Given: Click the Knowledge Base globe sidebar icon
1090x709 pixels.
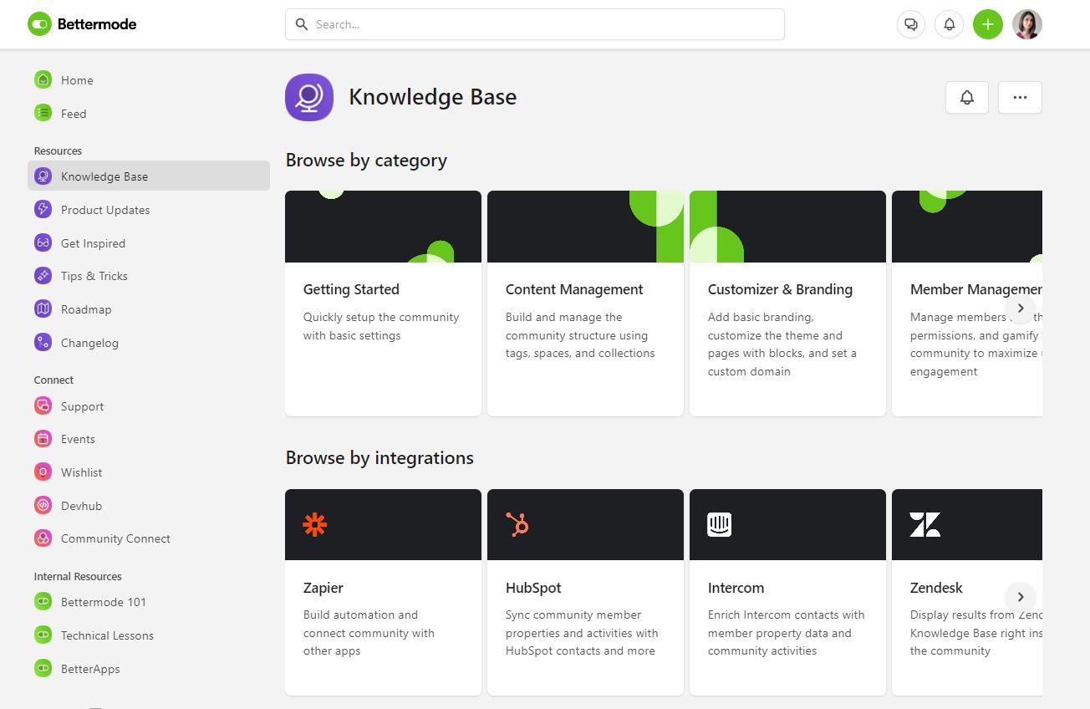Looking at the screenshot, I should click(x=43, y=176).
